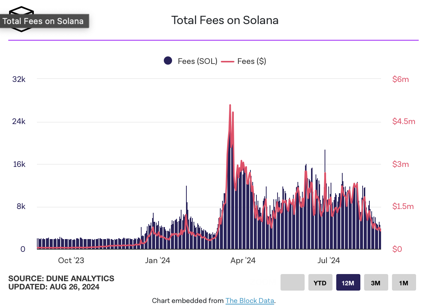427x306 pixels.
Task: Click the highest peak of the red fees line
Action: [x=230, y=106]
